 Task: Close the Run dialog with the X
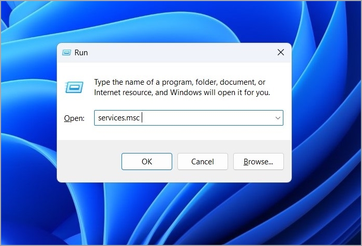click(280, 52)
